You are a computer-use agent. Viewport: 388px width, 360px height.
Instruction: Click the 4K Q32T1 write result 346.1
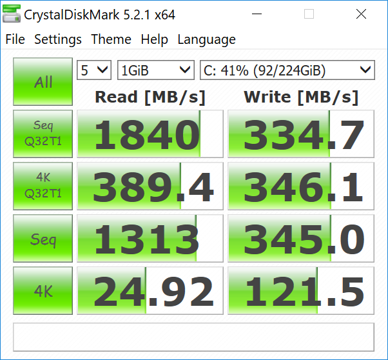(x=301, y=186)
